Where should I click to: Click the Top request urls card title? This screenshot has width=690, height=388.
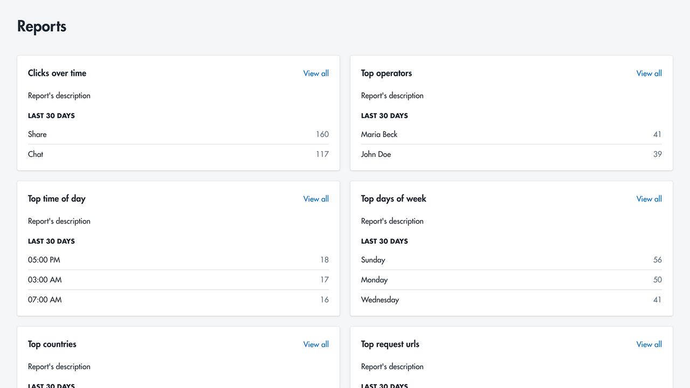390,344
